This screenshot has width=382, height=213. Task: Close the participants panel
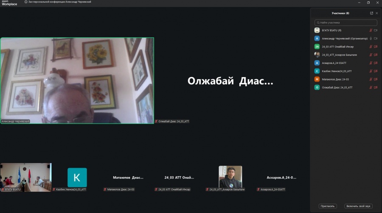(376, 13)
